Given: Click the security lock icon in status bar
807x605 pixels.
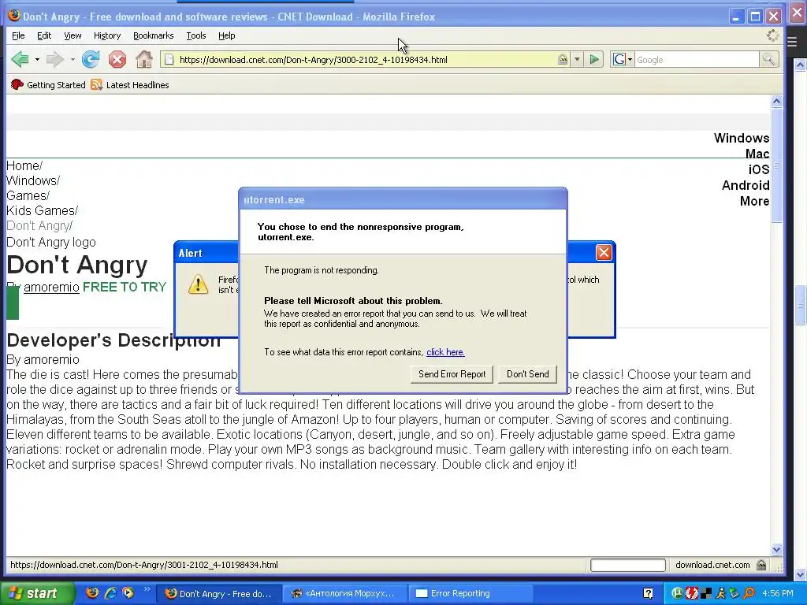Looking at the screenshot, I should pos(761,565).
